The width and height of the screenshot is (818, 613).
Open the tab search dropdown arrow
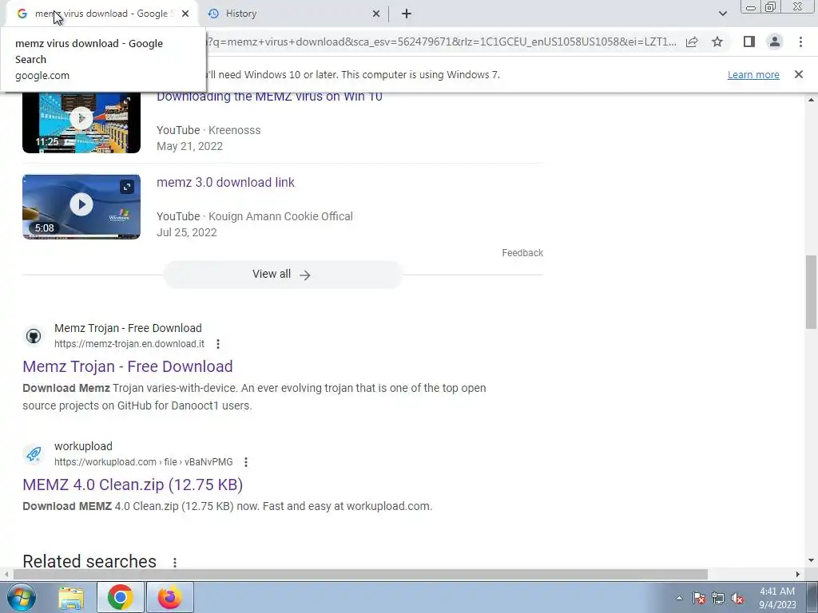(722, 14)
